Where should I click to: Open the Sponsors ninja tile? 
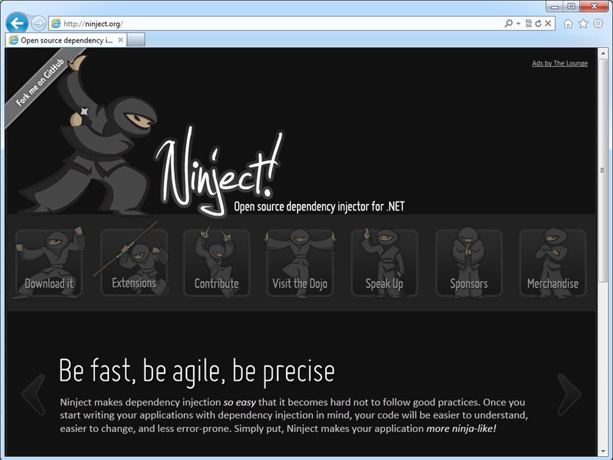pos(469,263)
